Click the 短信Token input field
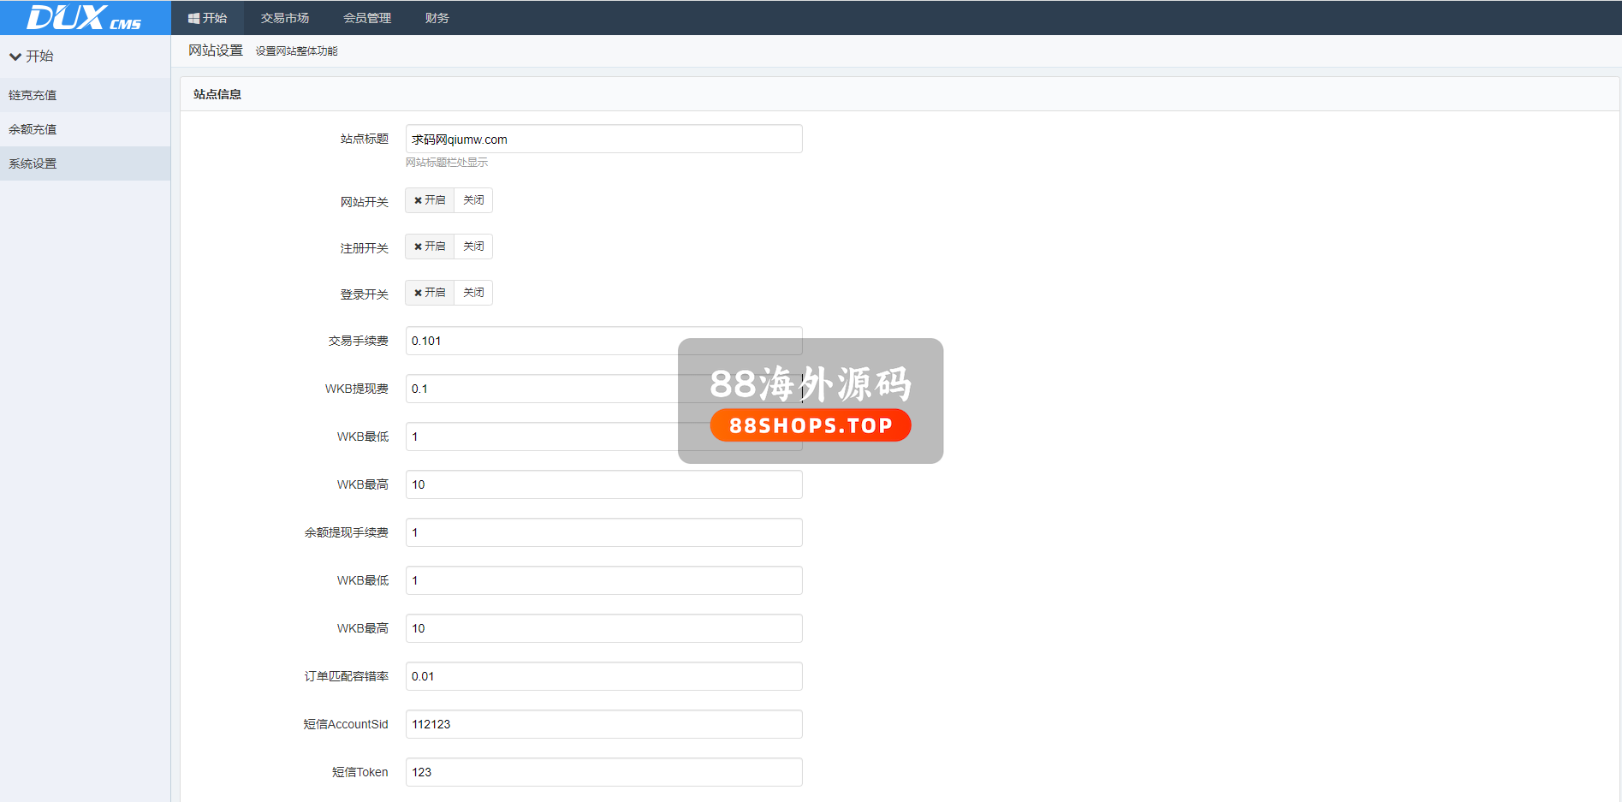Screen dimensions: 1622x802 [603, 772]
